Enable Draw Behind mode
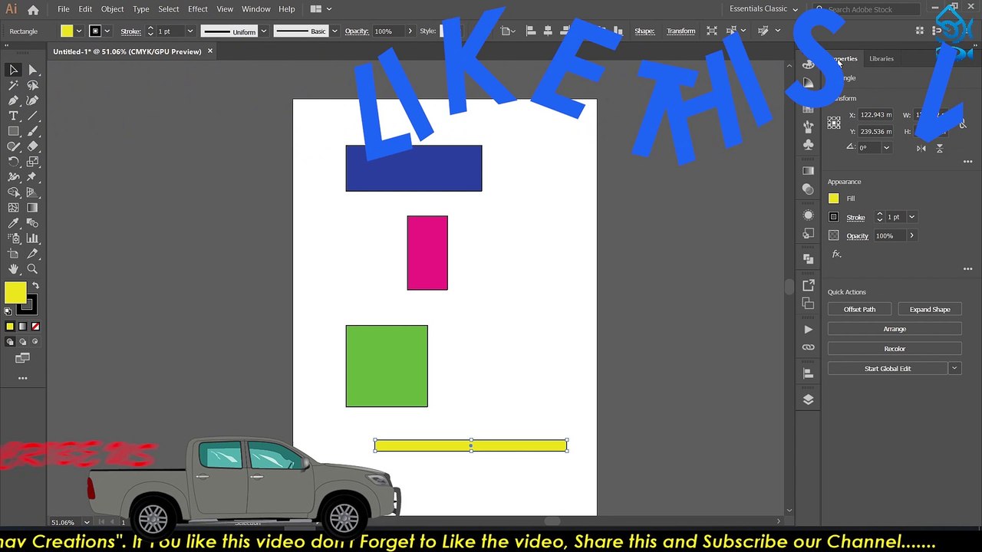Viewport: 982px width, 552px height. [22, 342]
